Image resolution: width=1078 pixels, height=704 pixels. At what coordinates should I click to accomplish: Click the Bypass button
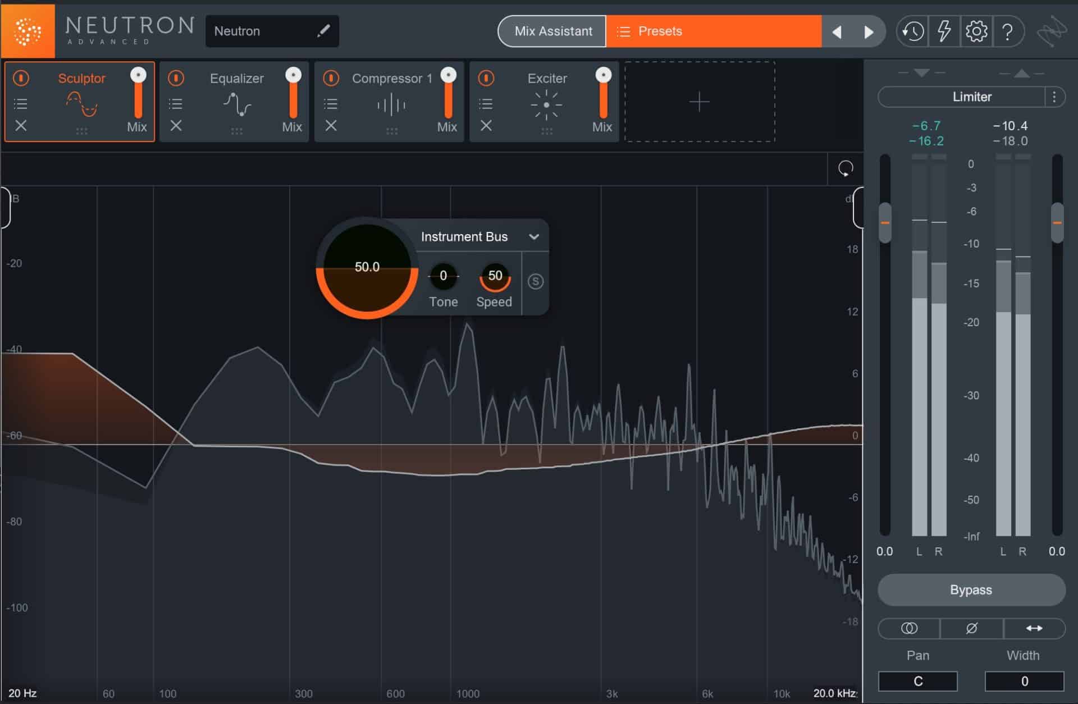point(971,589)
